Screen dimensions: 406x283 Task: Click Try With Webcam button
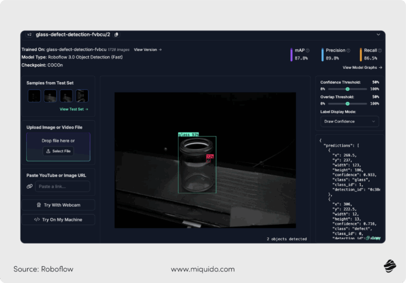tap(58, 205)
